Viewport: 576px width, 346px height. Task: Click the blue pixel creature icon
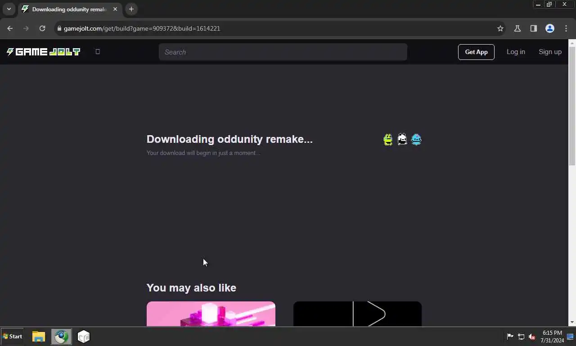pos(416,139)
